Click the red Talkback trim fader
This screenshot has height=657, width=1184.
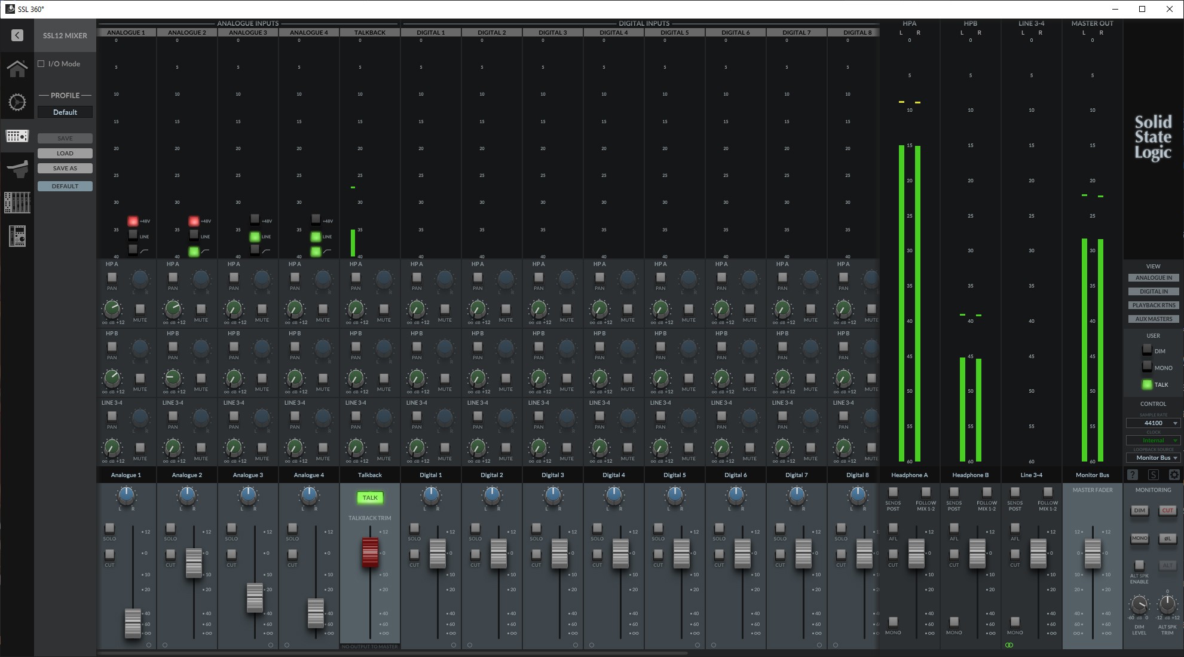click(x=370, y=552)
